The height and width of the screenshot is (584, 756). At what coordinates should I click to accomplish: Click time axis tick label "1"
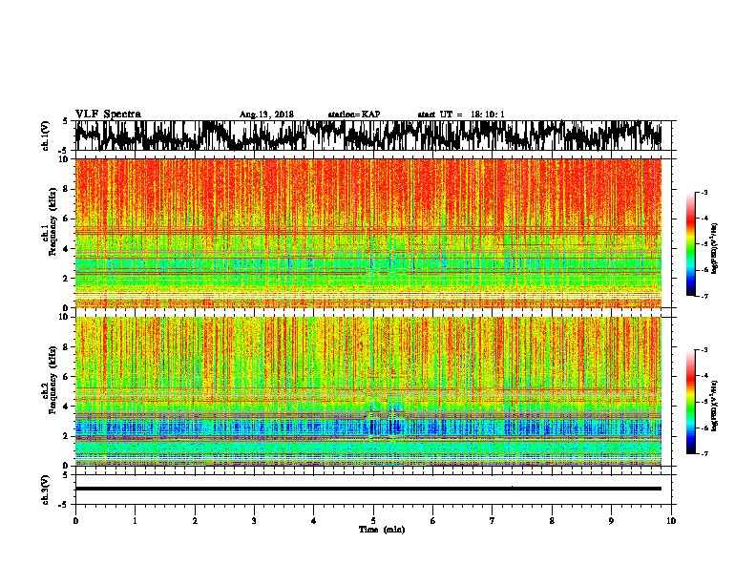coord(135,521)
